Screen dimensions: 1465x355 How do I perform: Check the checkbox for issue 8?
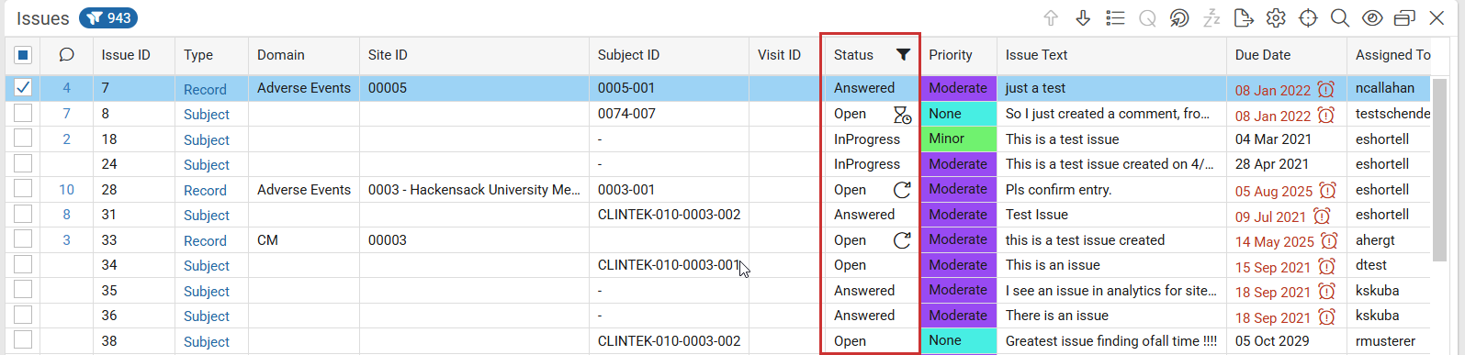pos(23,114)
